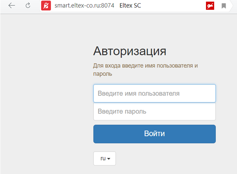Open the red key password manager icon

210,6
